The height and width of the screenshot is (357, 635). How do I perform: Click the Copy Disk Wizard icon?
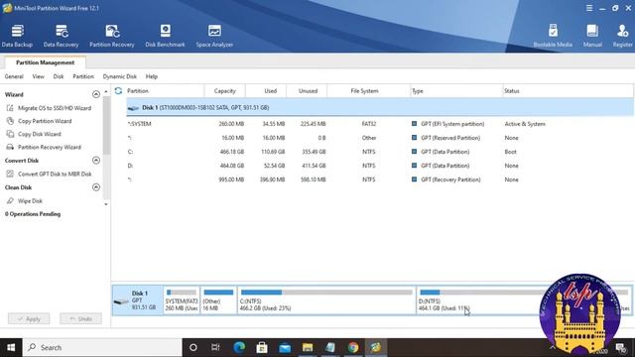[x=10, y=134]
